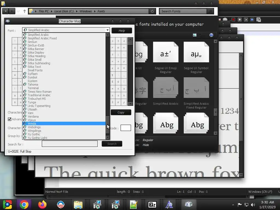Viewport: 280px width, 210px height.
Task: Open Notepad++ from the taskbar
Action: pos(133,205)
